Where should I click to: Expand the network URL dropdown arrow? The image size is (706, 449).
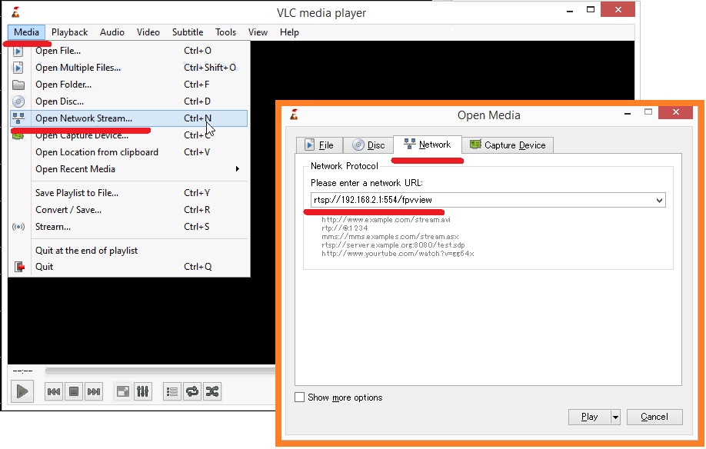click(658, 201)
